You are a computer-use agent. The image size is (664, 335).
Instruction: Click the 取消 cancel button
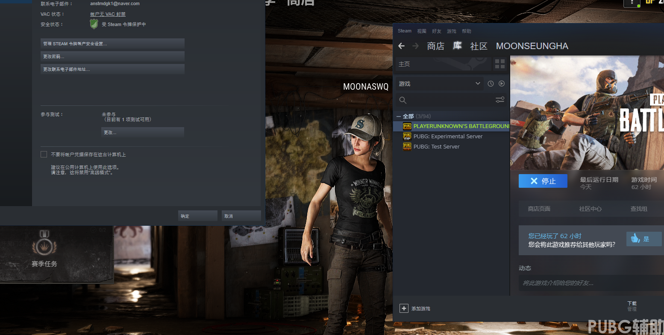(x=241, y=216)
